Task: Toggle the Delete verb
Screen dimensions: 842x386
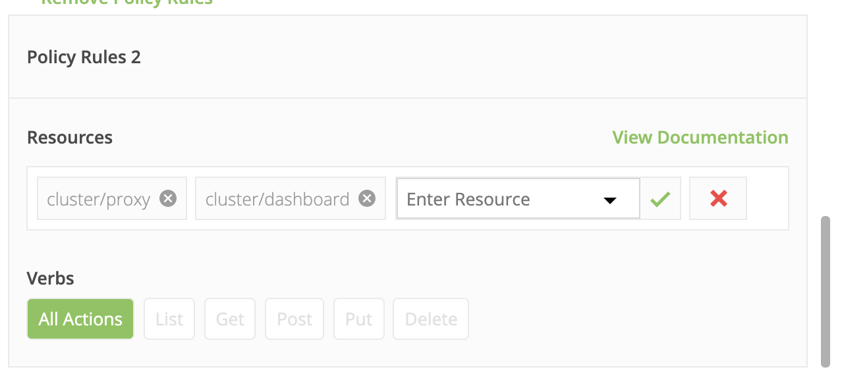Action: point(431,319)
